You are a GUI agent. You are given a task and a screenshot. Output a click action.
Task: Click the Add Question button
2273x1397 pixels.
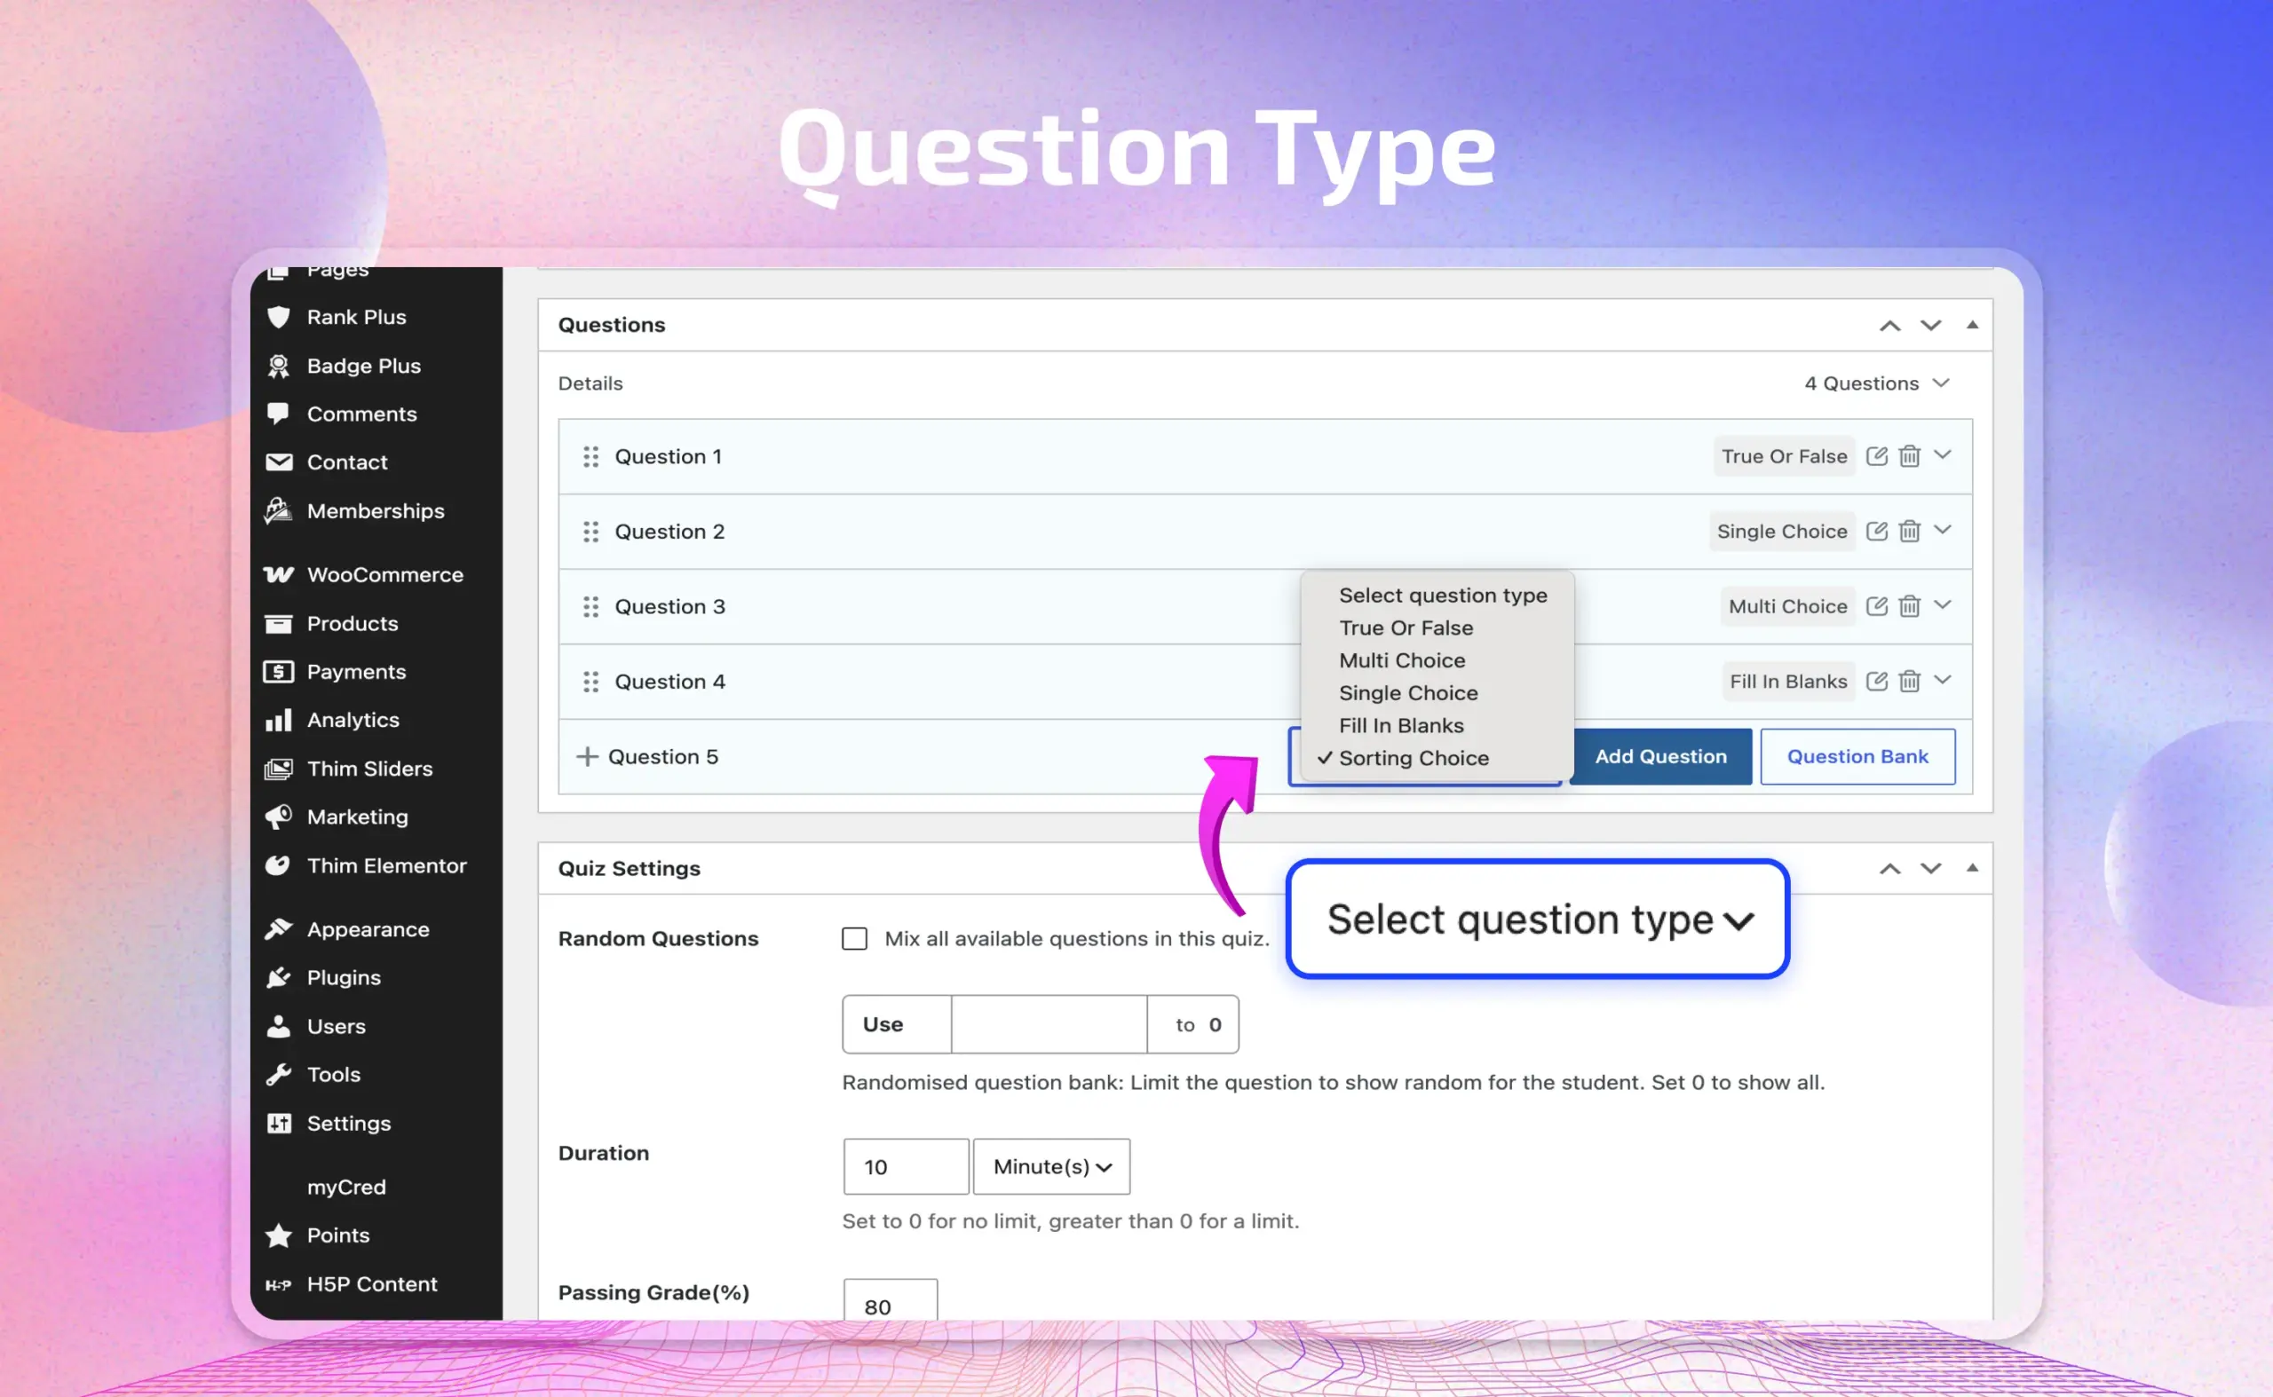[1660, 757]
